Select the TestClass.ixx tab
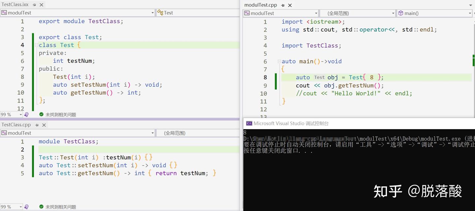The height and width of the screenshot is (211, 475). (x=15, y=5)
